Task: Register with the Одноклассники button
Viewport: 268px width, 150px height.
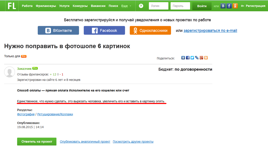Action: [x=150, y=30]
